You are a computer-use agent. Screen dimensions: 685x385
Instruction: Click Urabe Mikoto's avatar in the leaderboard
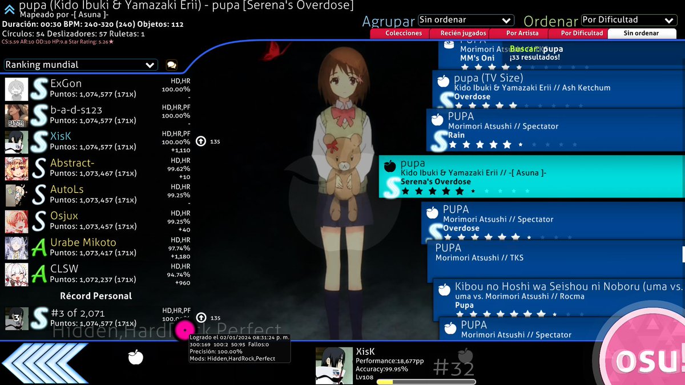17,248
